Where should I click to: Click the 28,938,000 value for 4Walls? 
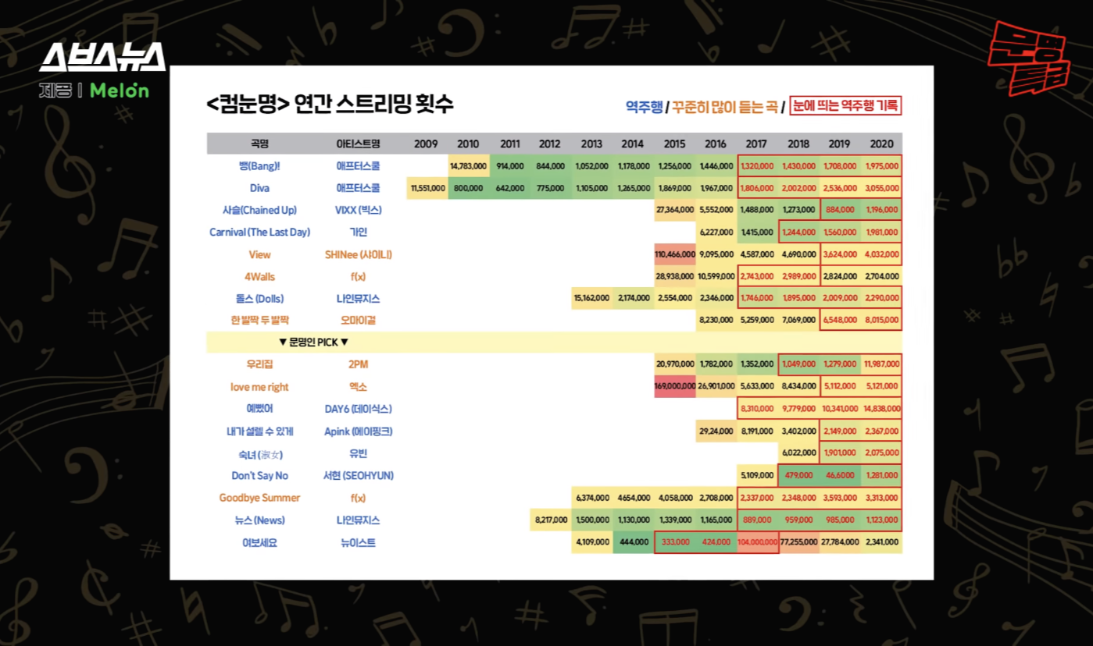674,276
